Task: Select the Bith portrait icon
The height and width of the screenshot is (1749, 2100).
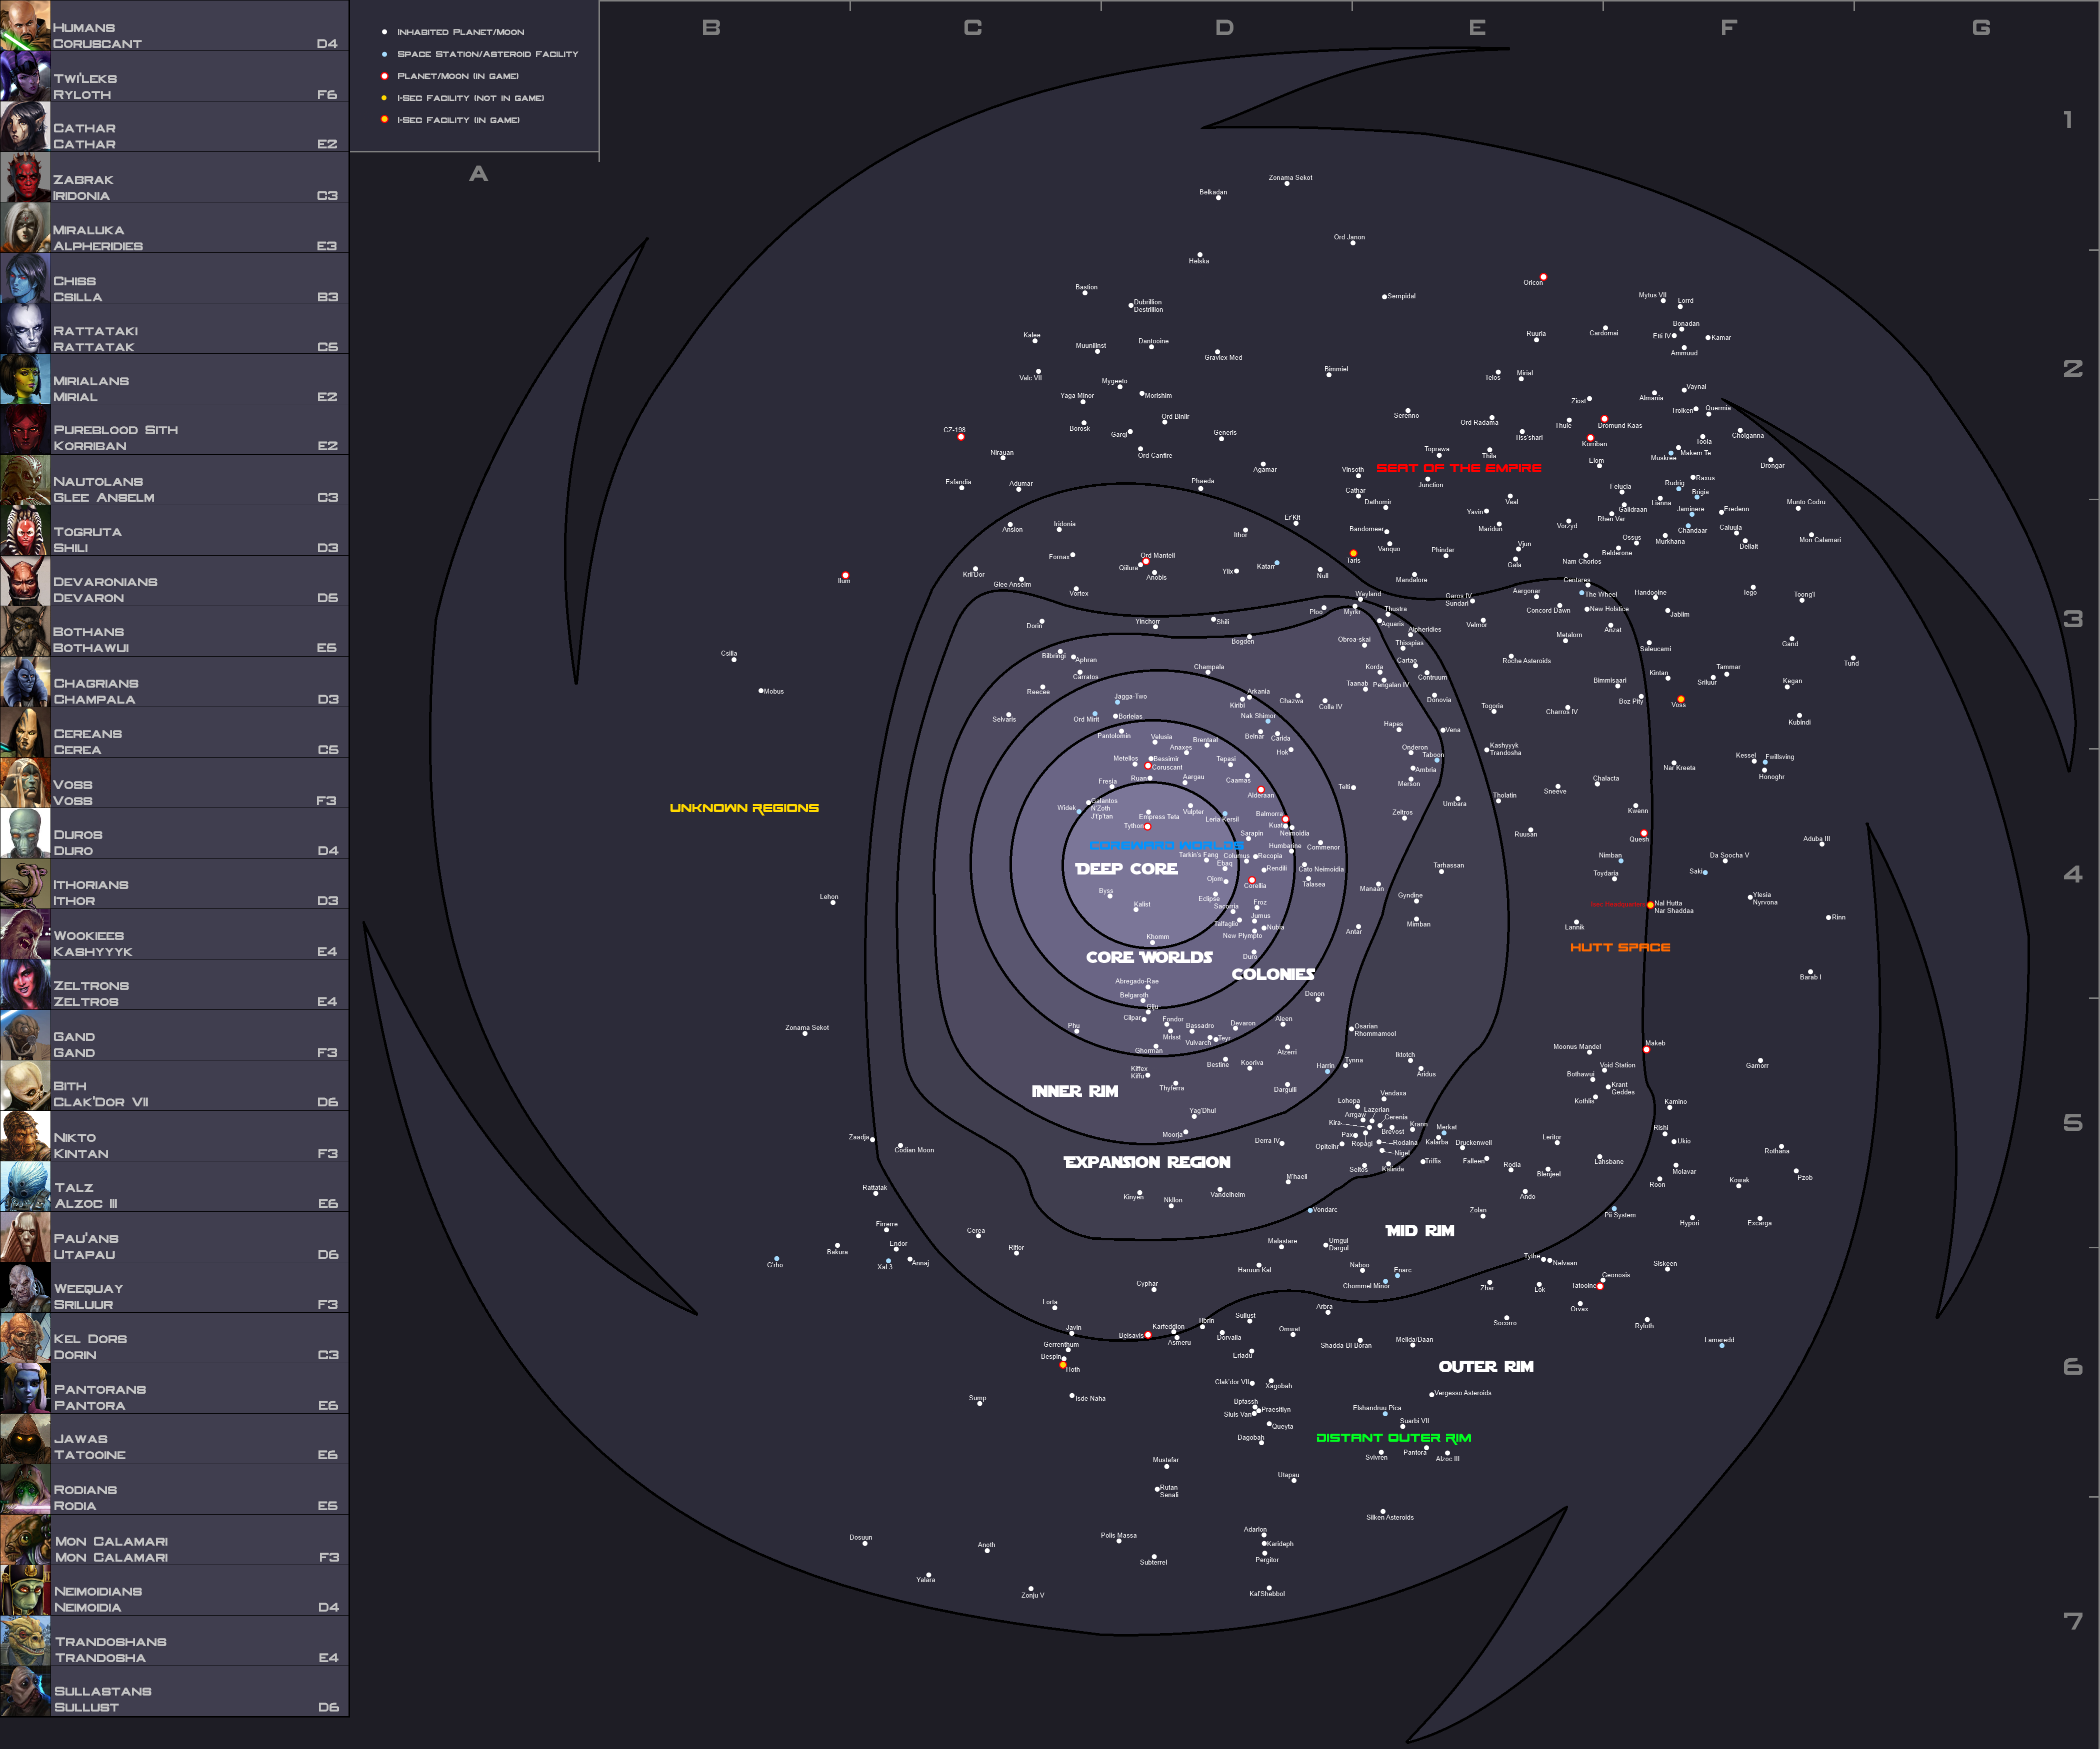Action: (25, 1085)
